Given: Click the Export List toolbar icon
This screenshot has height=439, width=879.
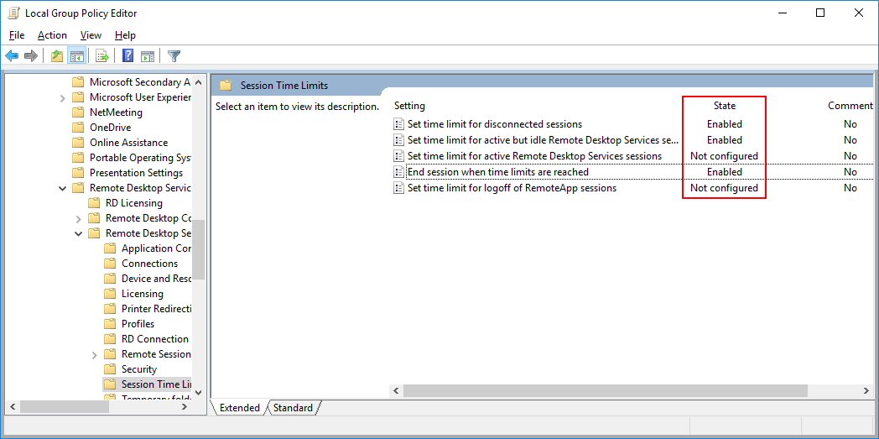Looking at the screenshot, I should [x=102, y=55].
